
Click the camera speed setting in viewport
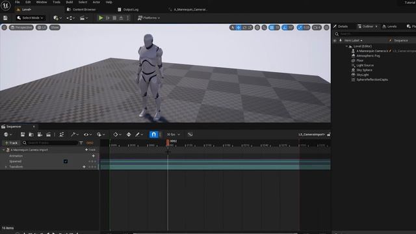[317, 27]
